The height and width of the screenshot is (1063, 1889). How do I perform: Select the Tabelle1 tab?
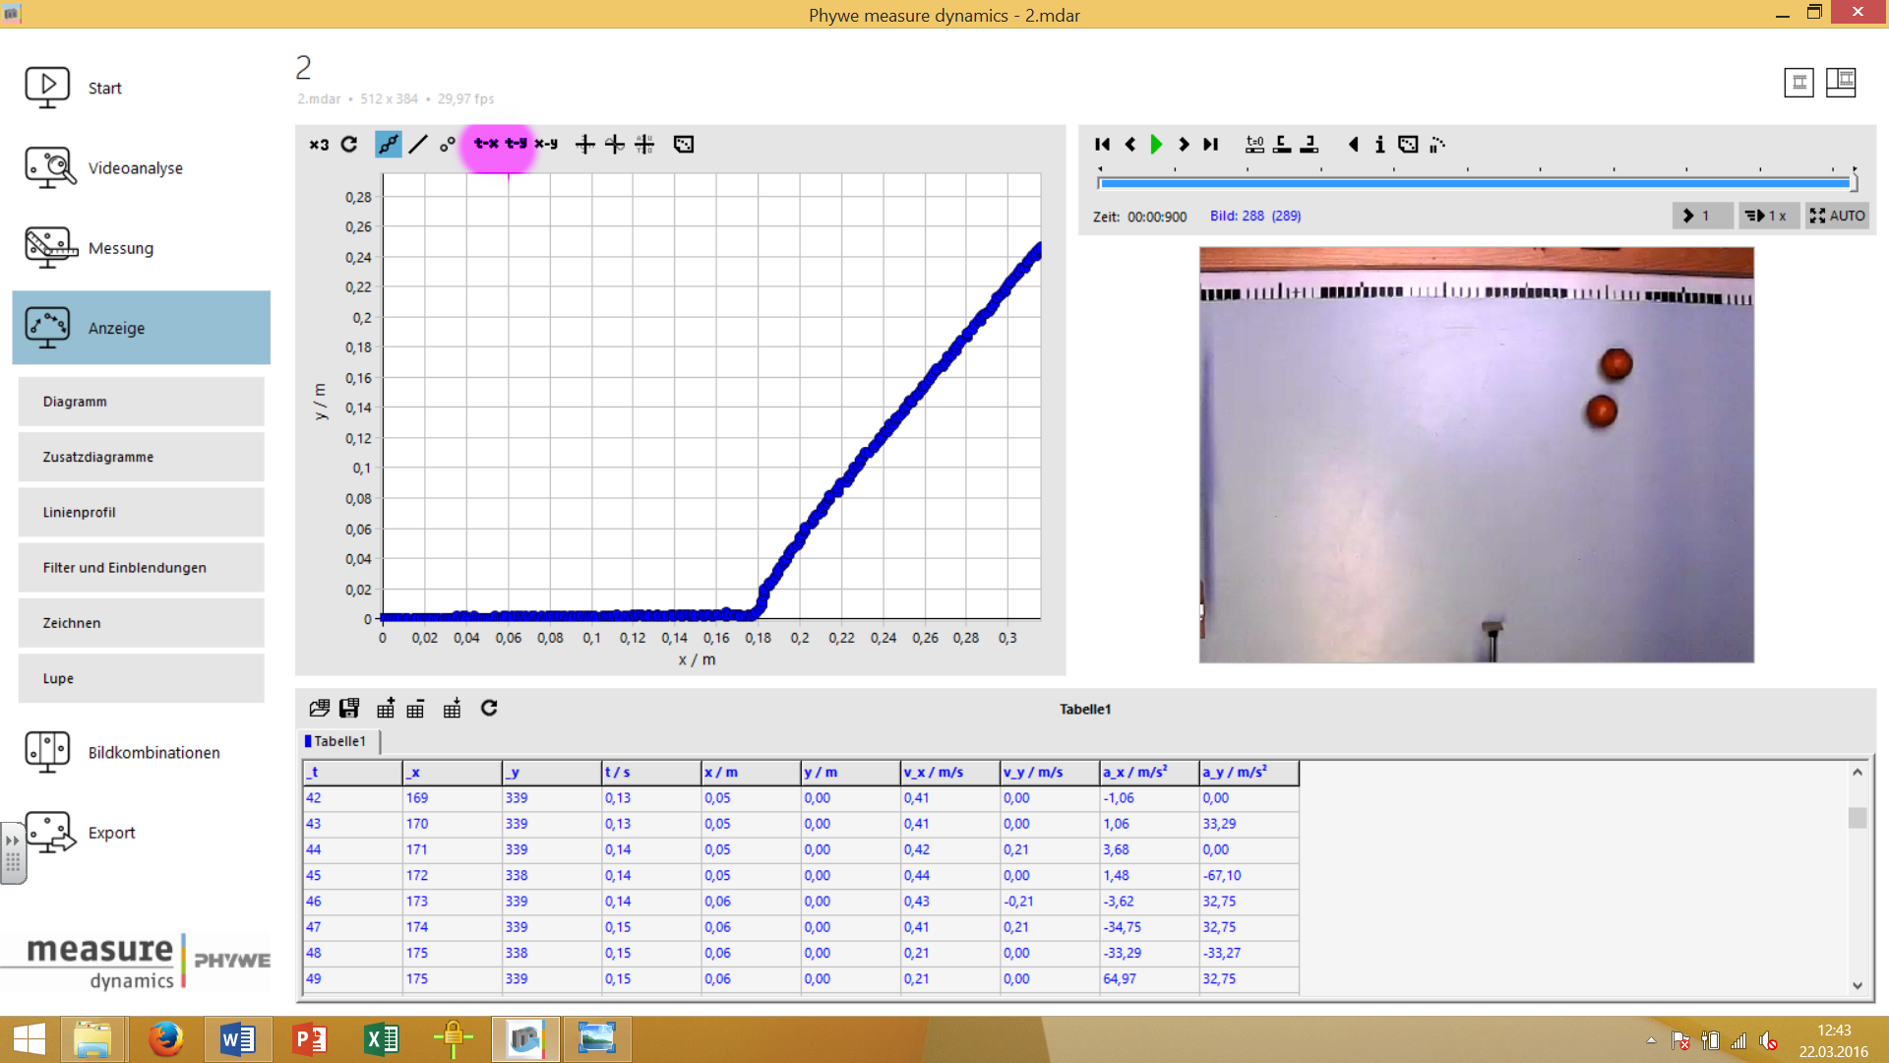click(338, 741)
